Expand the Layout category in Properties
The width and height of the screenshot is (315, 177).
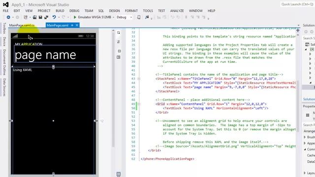point(305,173)
